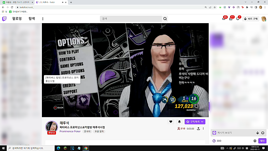This screenshot has width=268, height=151.
Task: Open the 탐색 browse tab
Action: point(32,18)
